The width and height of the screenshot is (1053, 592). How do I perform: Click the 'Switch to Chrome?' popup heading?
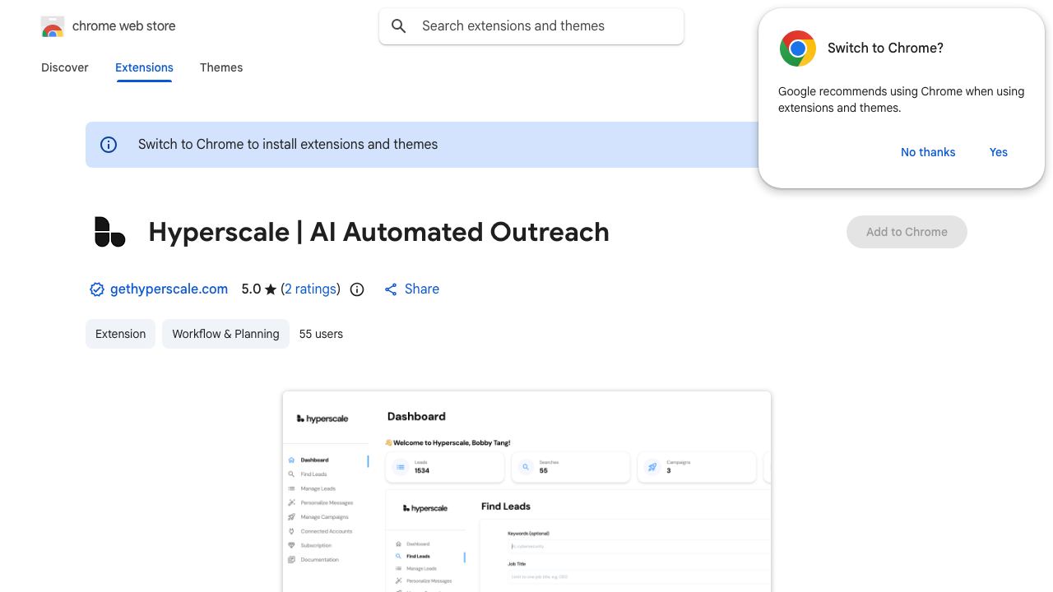(885, 49)
